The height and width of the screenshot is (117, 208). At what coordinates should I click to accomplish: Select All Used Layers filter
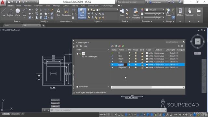[x=91, y=57]
